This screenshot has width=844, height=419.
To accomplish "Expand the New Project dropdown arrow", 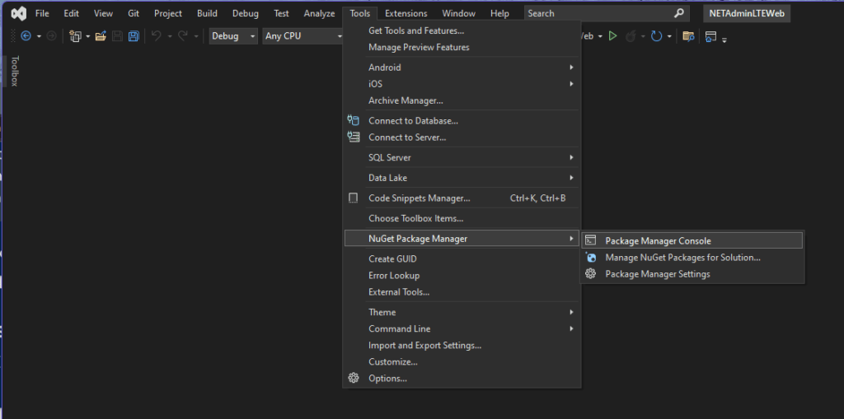I will pyautogui.click(x=87, y=36).
